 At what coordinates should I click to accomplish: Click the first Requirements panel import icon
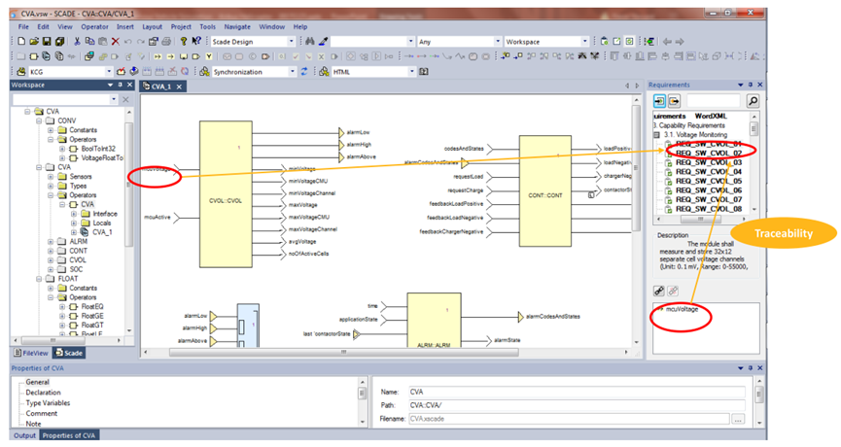[x=659, y=100]
